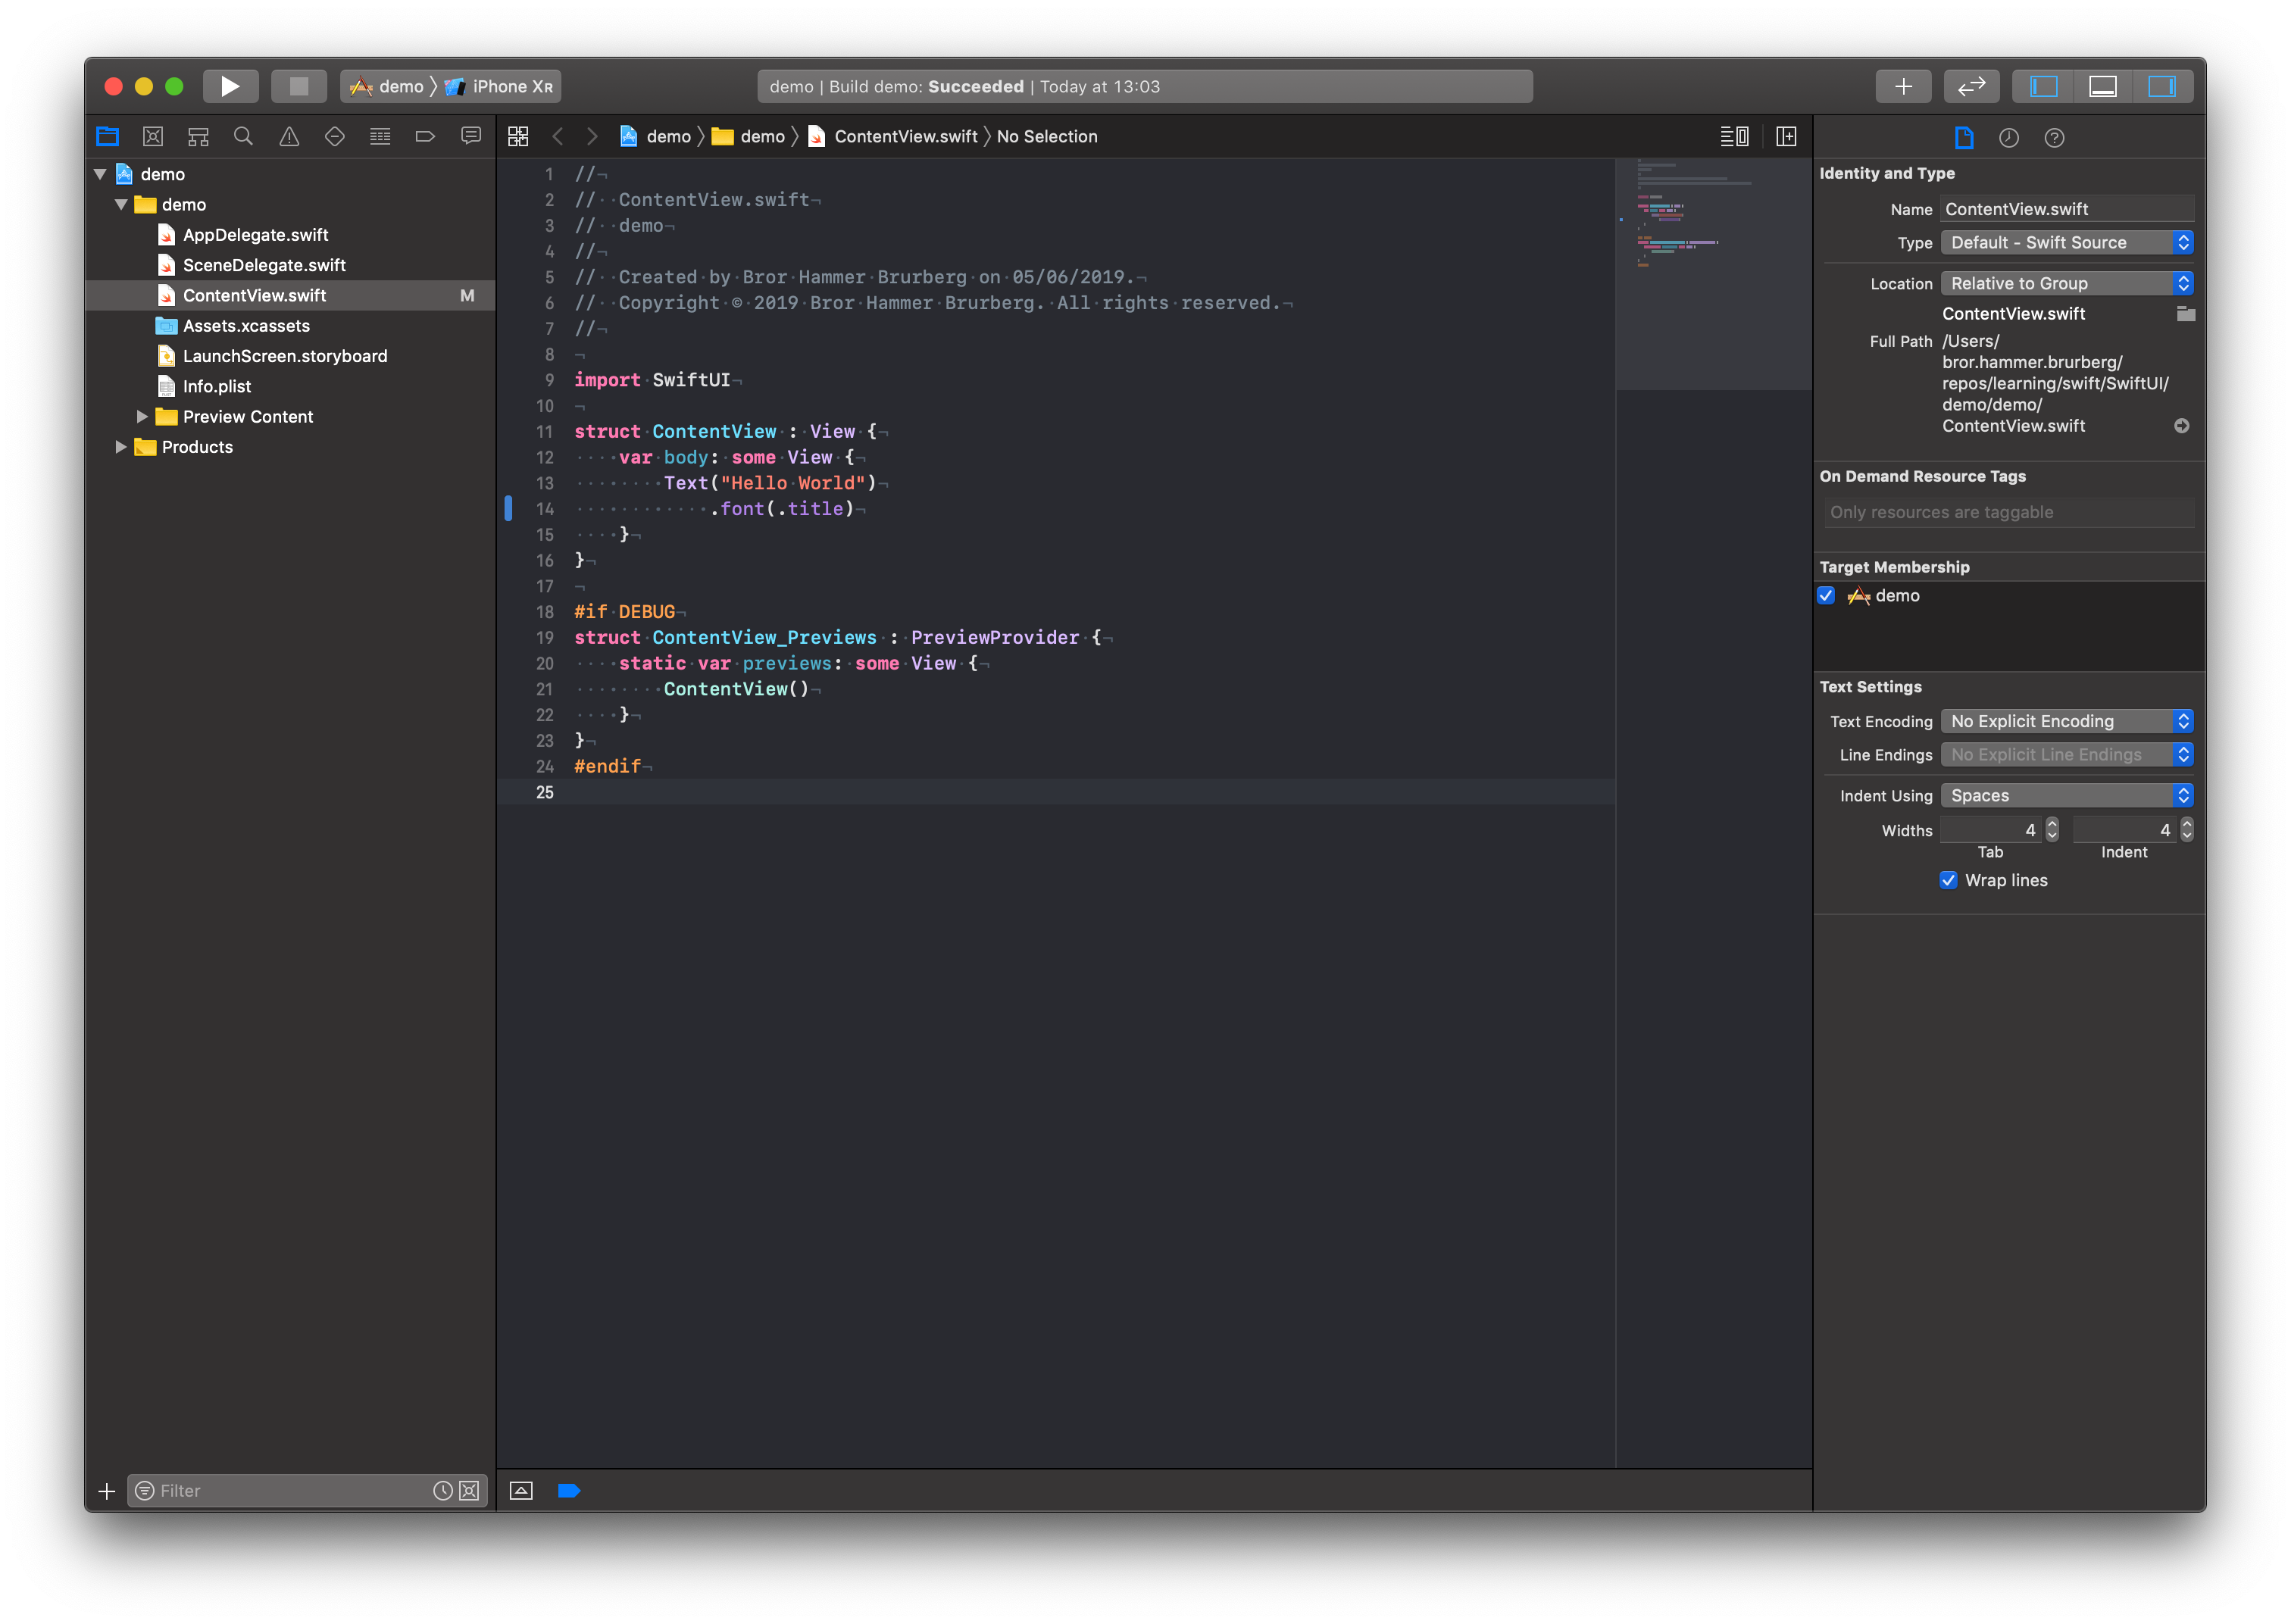Show the Issue navigator warning icon

[x=289, y=137]
